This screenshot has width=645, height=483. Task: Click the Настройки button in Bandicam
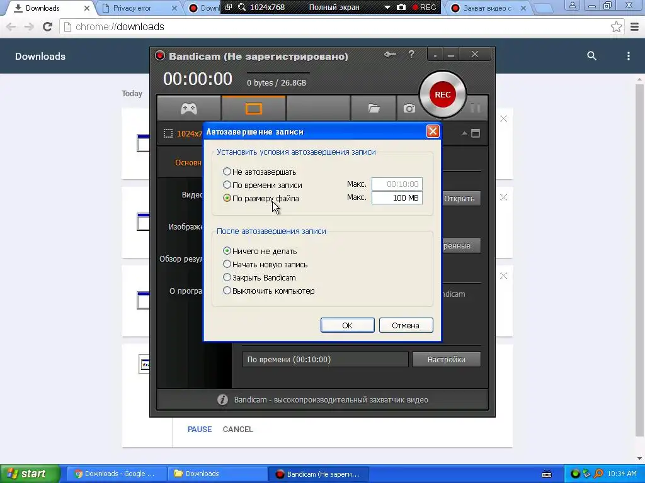pos(447,359)
